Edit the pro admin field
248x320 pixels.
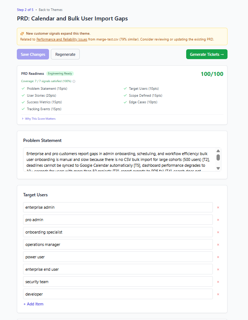pos(118,220)
